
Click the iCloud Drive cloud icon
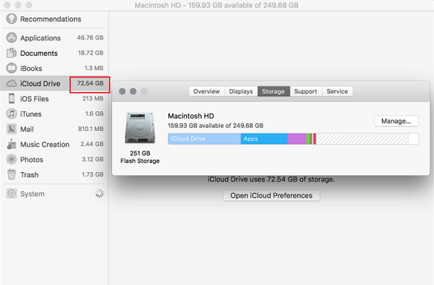pos(12,83)
